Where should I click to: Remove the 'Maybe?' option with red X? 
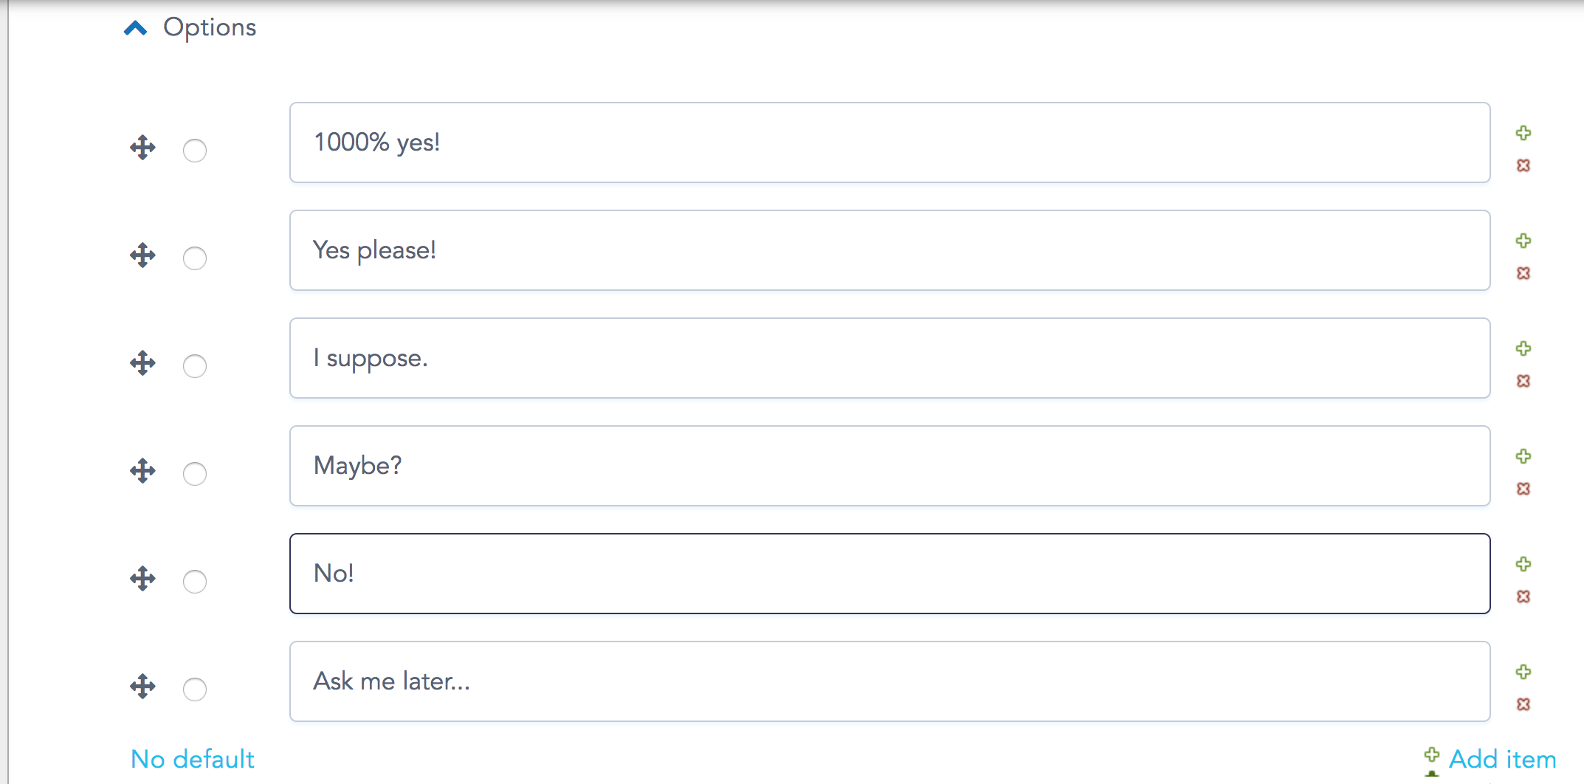click(x=1523, y=489)
